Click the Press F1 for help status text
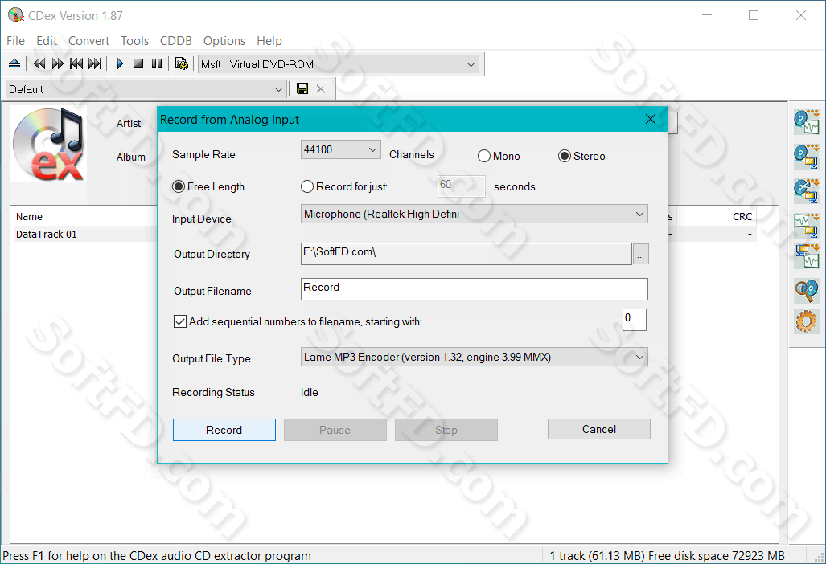The image size is (826, 564). (x=157, y=556)
